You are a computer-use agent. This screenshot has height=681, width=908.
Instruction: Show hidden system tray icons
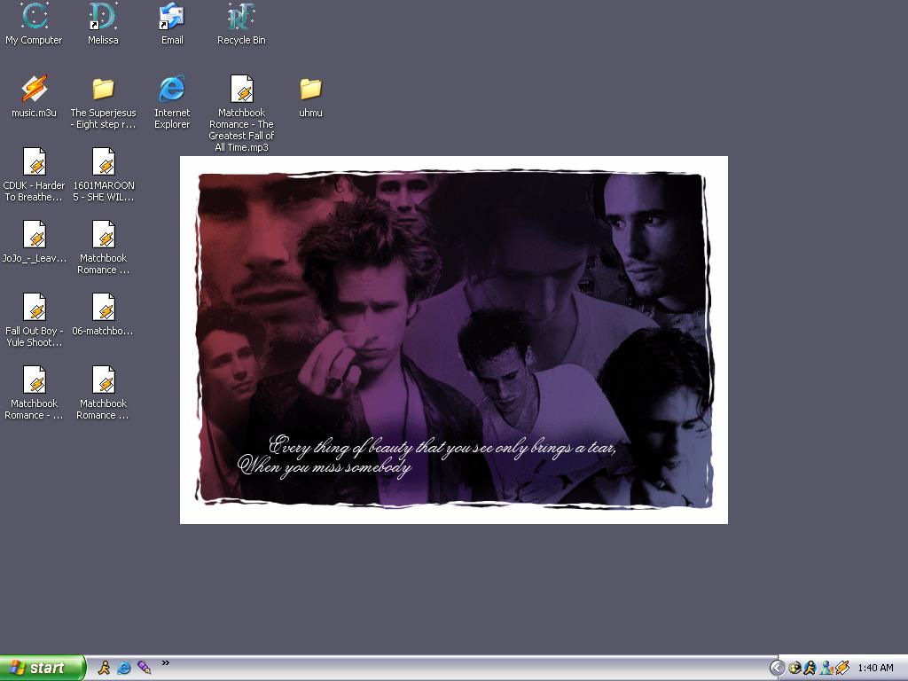[777, 668]
